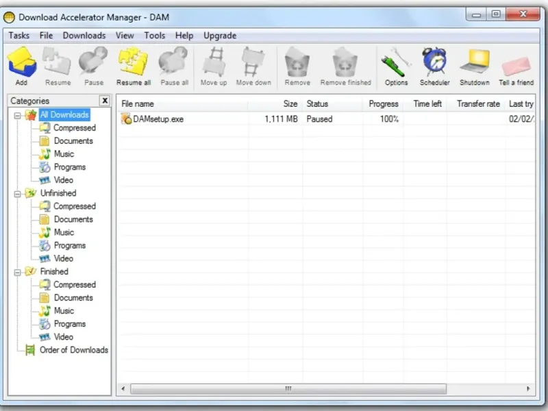The width and height of the screenshot is (548, 411).
Task: Sort by Last try column header
Action: click(520, 104)
